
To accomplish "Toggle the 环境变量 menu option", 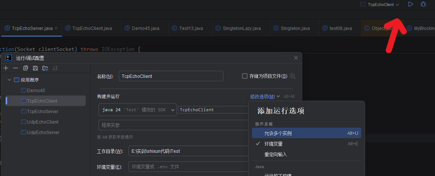I will click(306, 144).
